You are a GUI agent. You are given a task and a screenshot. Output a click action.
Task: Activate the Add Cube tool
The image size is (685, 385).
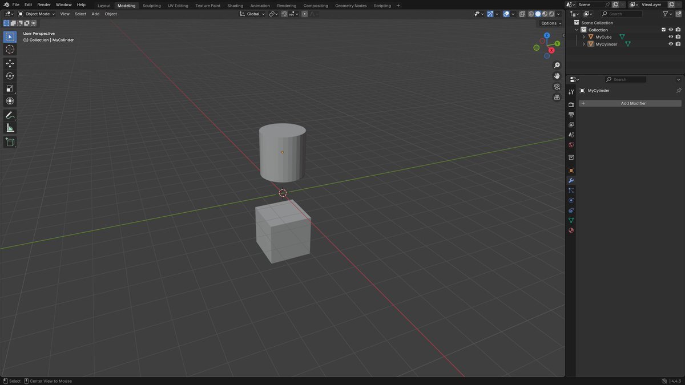(x=10, y=142)
